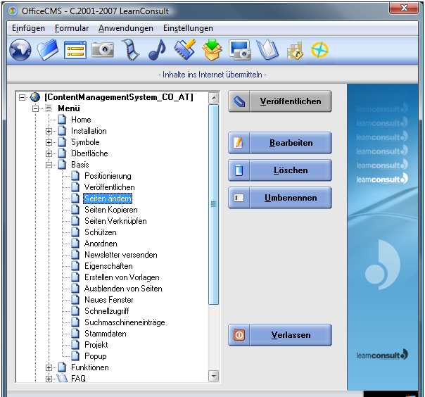Open the Einfügen menu
This screenshot has height=397, width=425.
pyautogui.click(x=28, y=28)
